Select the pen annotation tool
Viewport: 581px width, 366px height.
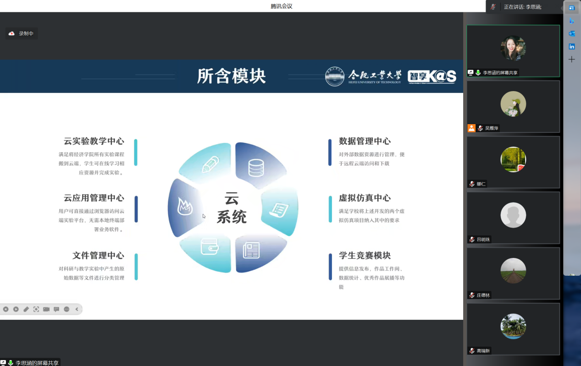click(x=26, y=309)
